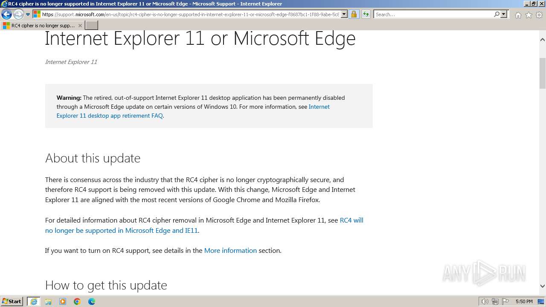Open the Tools gear icon
Viewport: 546px width, 307px height.
pos(539,15)
